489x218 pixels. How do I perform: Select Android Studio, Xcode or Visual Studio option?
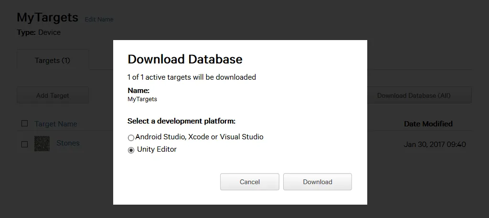131,138
